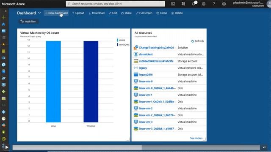This screenshot has height=152, width=271.
Task: Open the feedback smiley icon
Action: tap(224, 4)
